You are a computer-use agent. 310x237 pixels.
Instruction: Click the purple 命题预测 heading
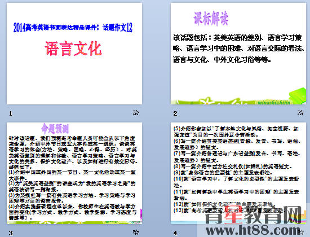(x=55, y=129)
